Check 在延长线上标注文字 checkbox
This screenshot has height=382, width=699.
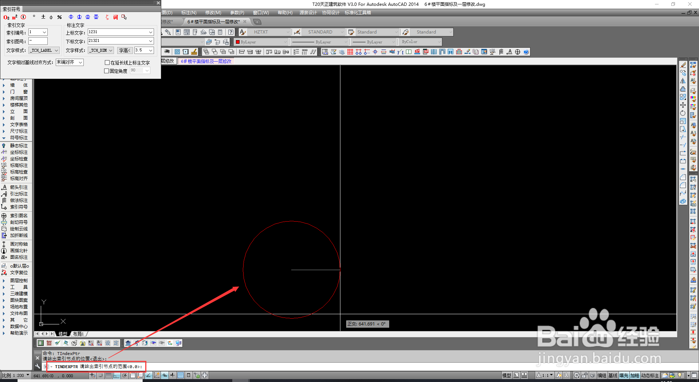point(107,63)
